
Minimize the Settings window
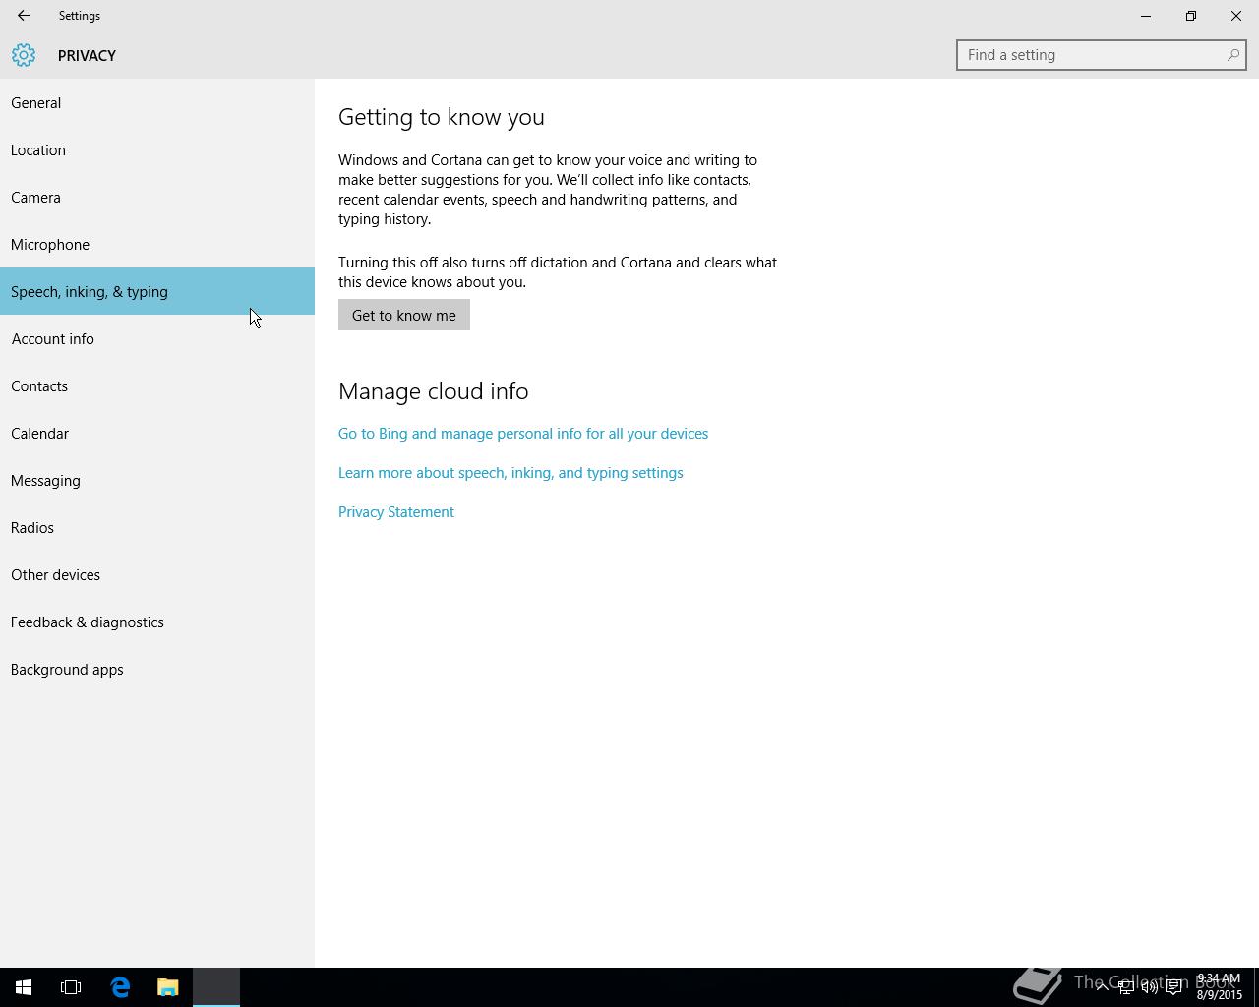(1146, 16)
